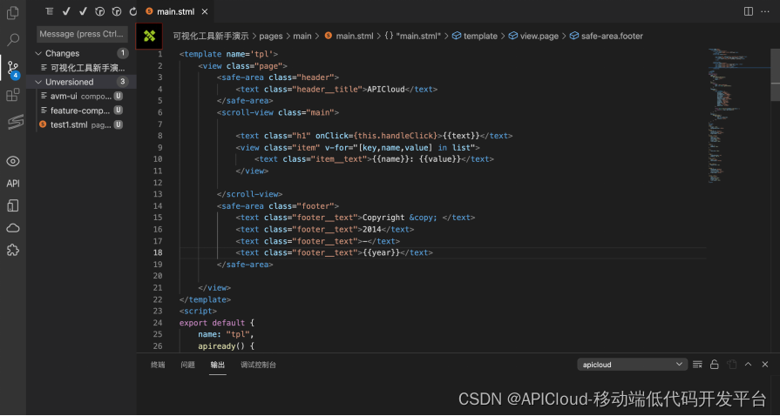780x416 pixels.
Task: Select the avm-ui unversioned item
Action: click(x=82, y=96)
